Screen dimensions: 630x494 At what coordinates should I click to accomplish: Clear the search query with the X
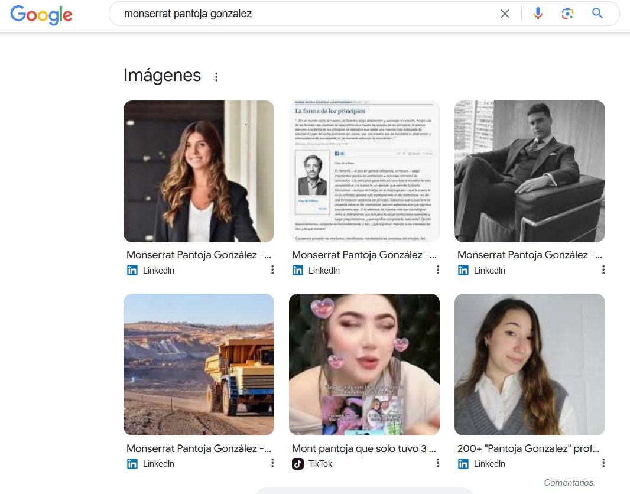pos(505,14)
